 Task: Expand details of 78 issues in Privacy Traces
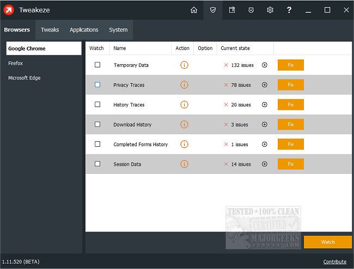(x=265, y=85)
